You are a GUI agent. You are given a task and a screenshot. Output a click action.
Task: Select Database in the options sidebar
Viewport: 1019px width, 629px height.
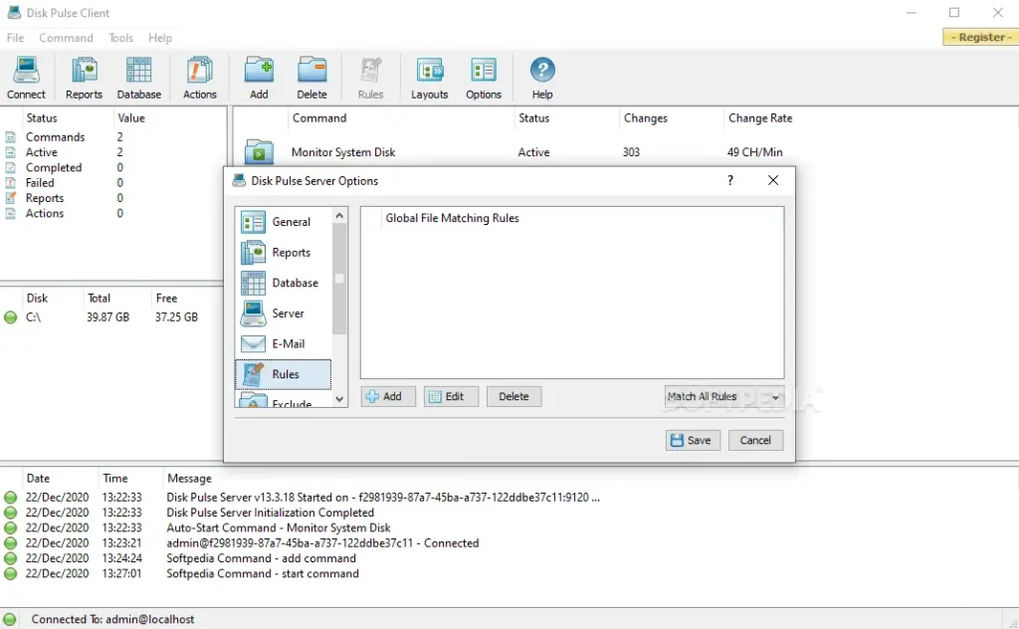[x=284, y=284]
